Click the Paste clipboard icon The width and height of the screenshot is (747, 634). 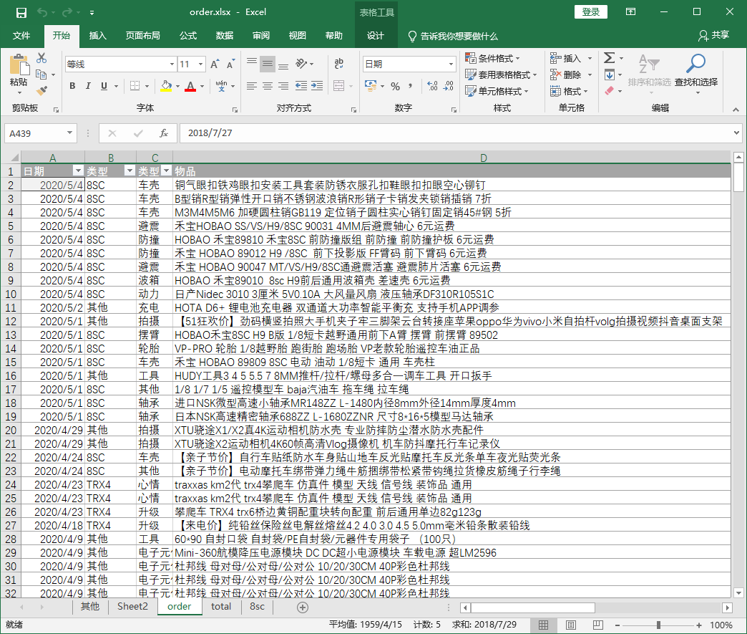coord(19,65)
